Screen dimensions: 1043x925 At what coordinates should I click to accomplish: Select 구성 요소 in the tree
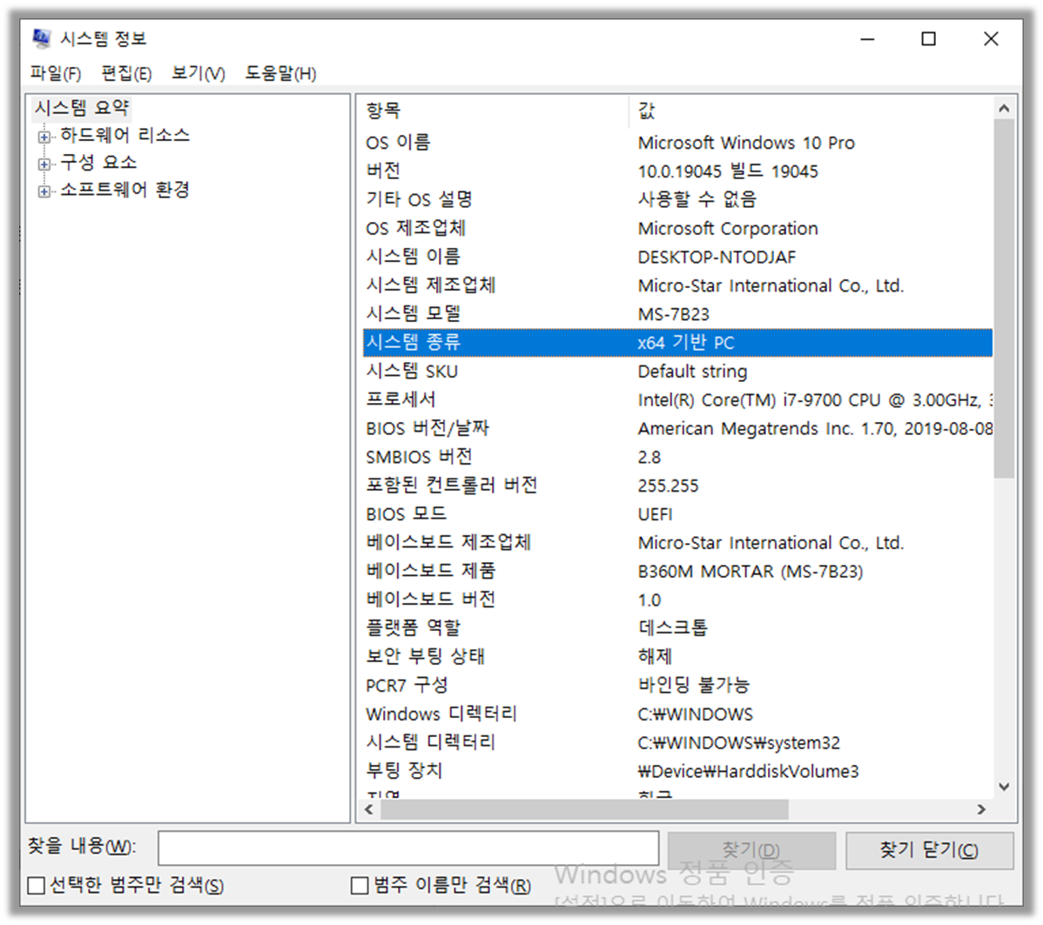click(x=98, y=162)
